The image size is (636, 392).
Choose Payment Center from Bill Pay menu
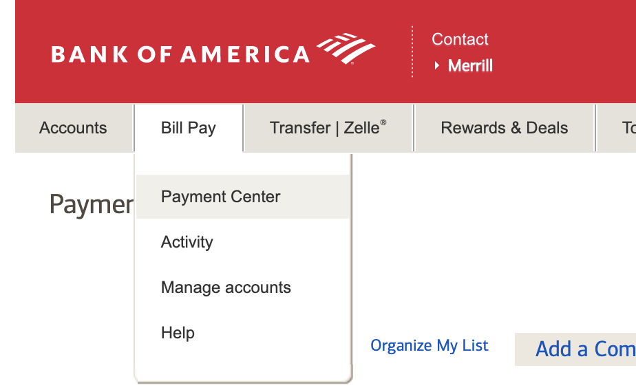pos(220,197)
